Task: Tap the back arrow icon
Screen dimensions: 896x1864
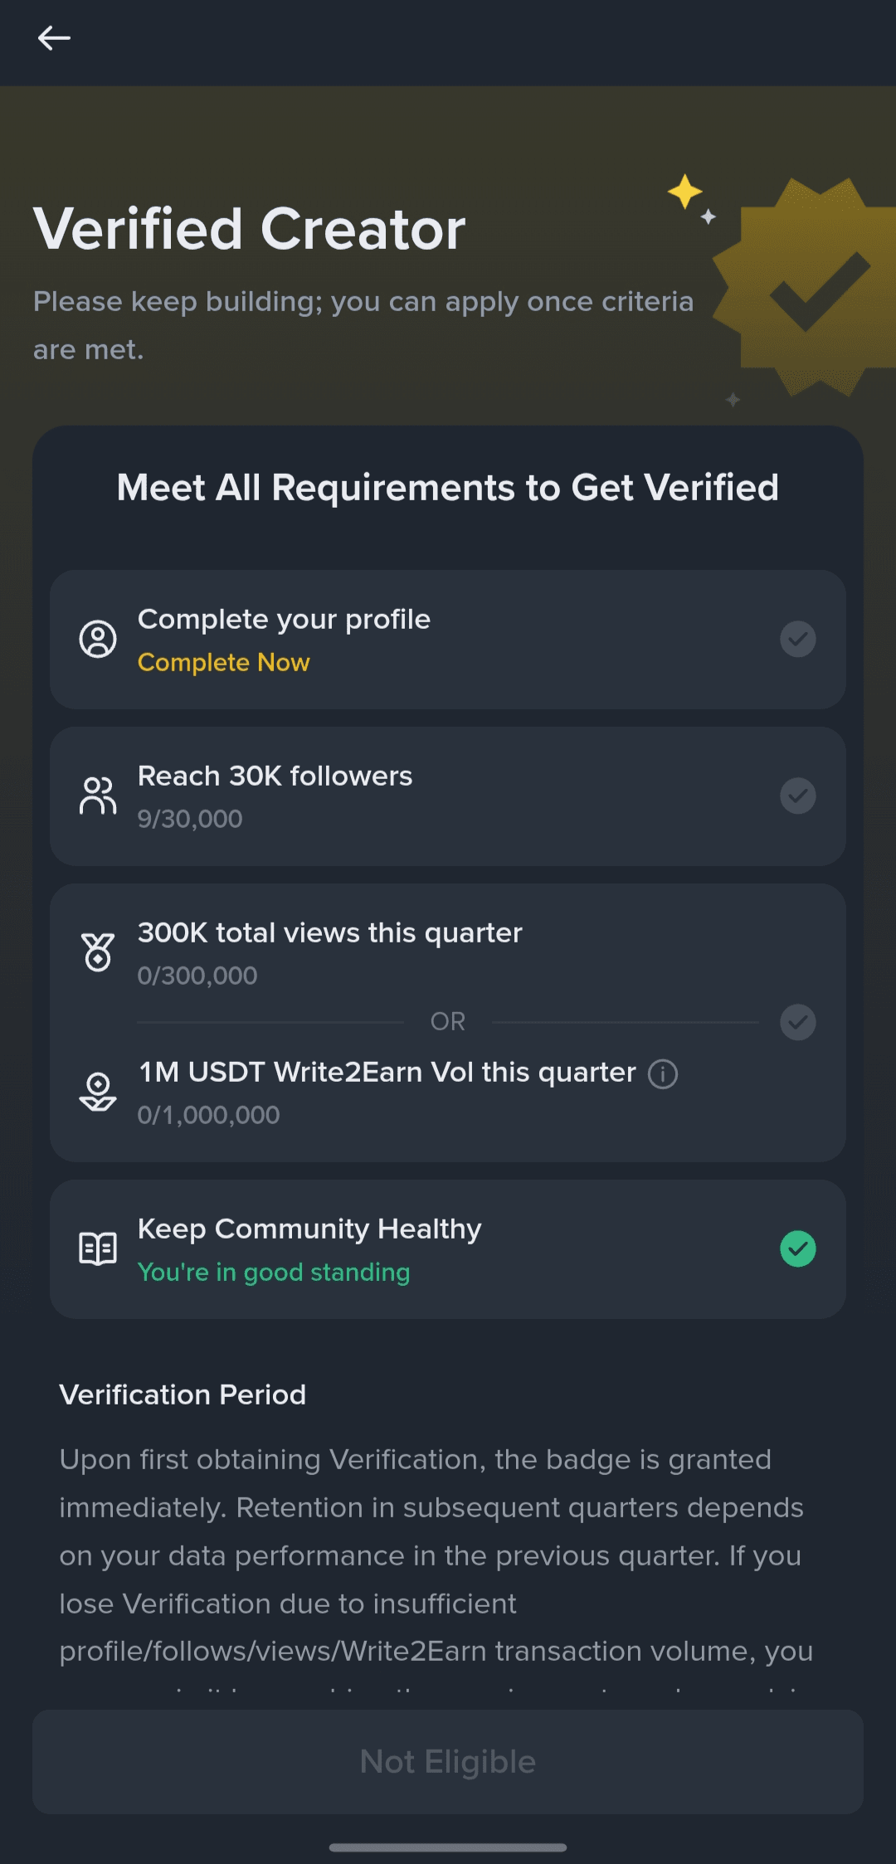Action: coord(54,38)
